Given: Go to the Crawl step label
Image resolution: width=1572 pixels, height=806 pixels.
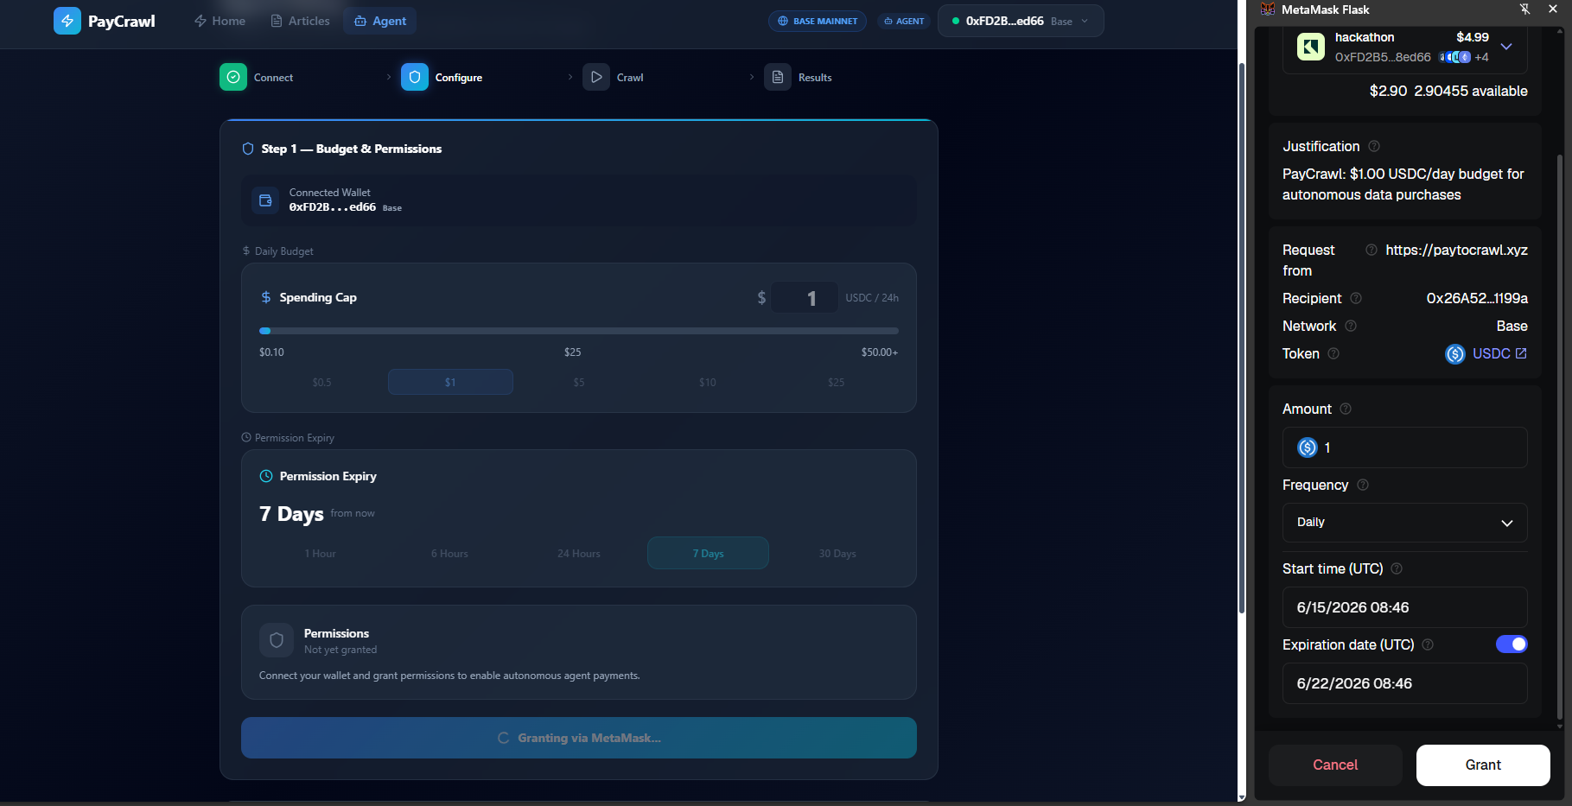Looking at the screenshot, I should click(630, 78).
